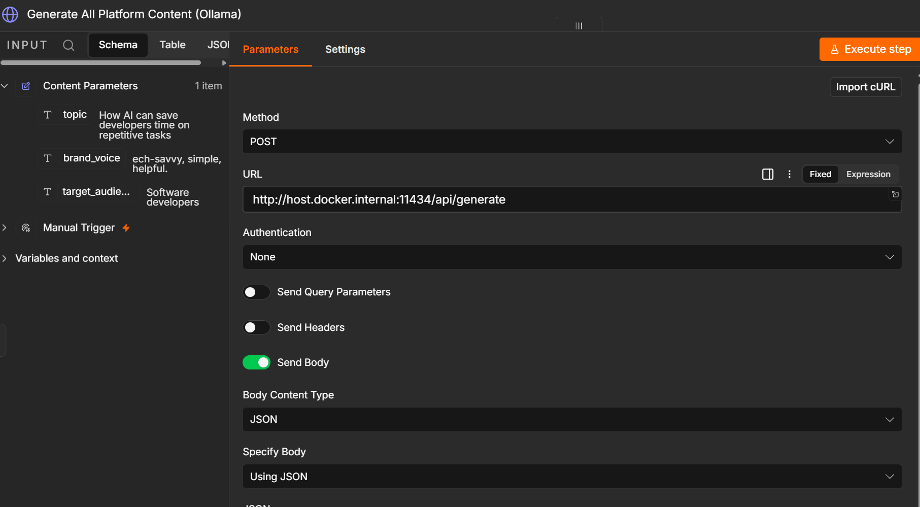
Task: Enable the Send Headers toggle
Action: pyautogui.click(x=256, y=327)
